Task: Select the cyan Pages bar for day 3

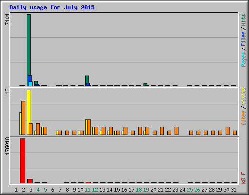Action: pyautogui.click(x=31, y=84)
